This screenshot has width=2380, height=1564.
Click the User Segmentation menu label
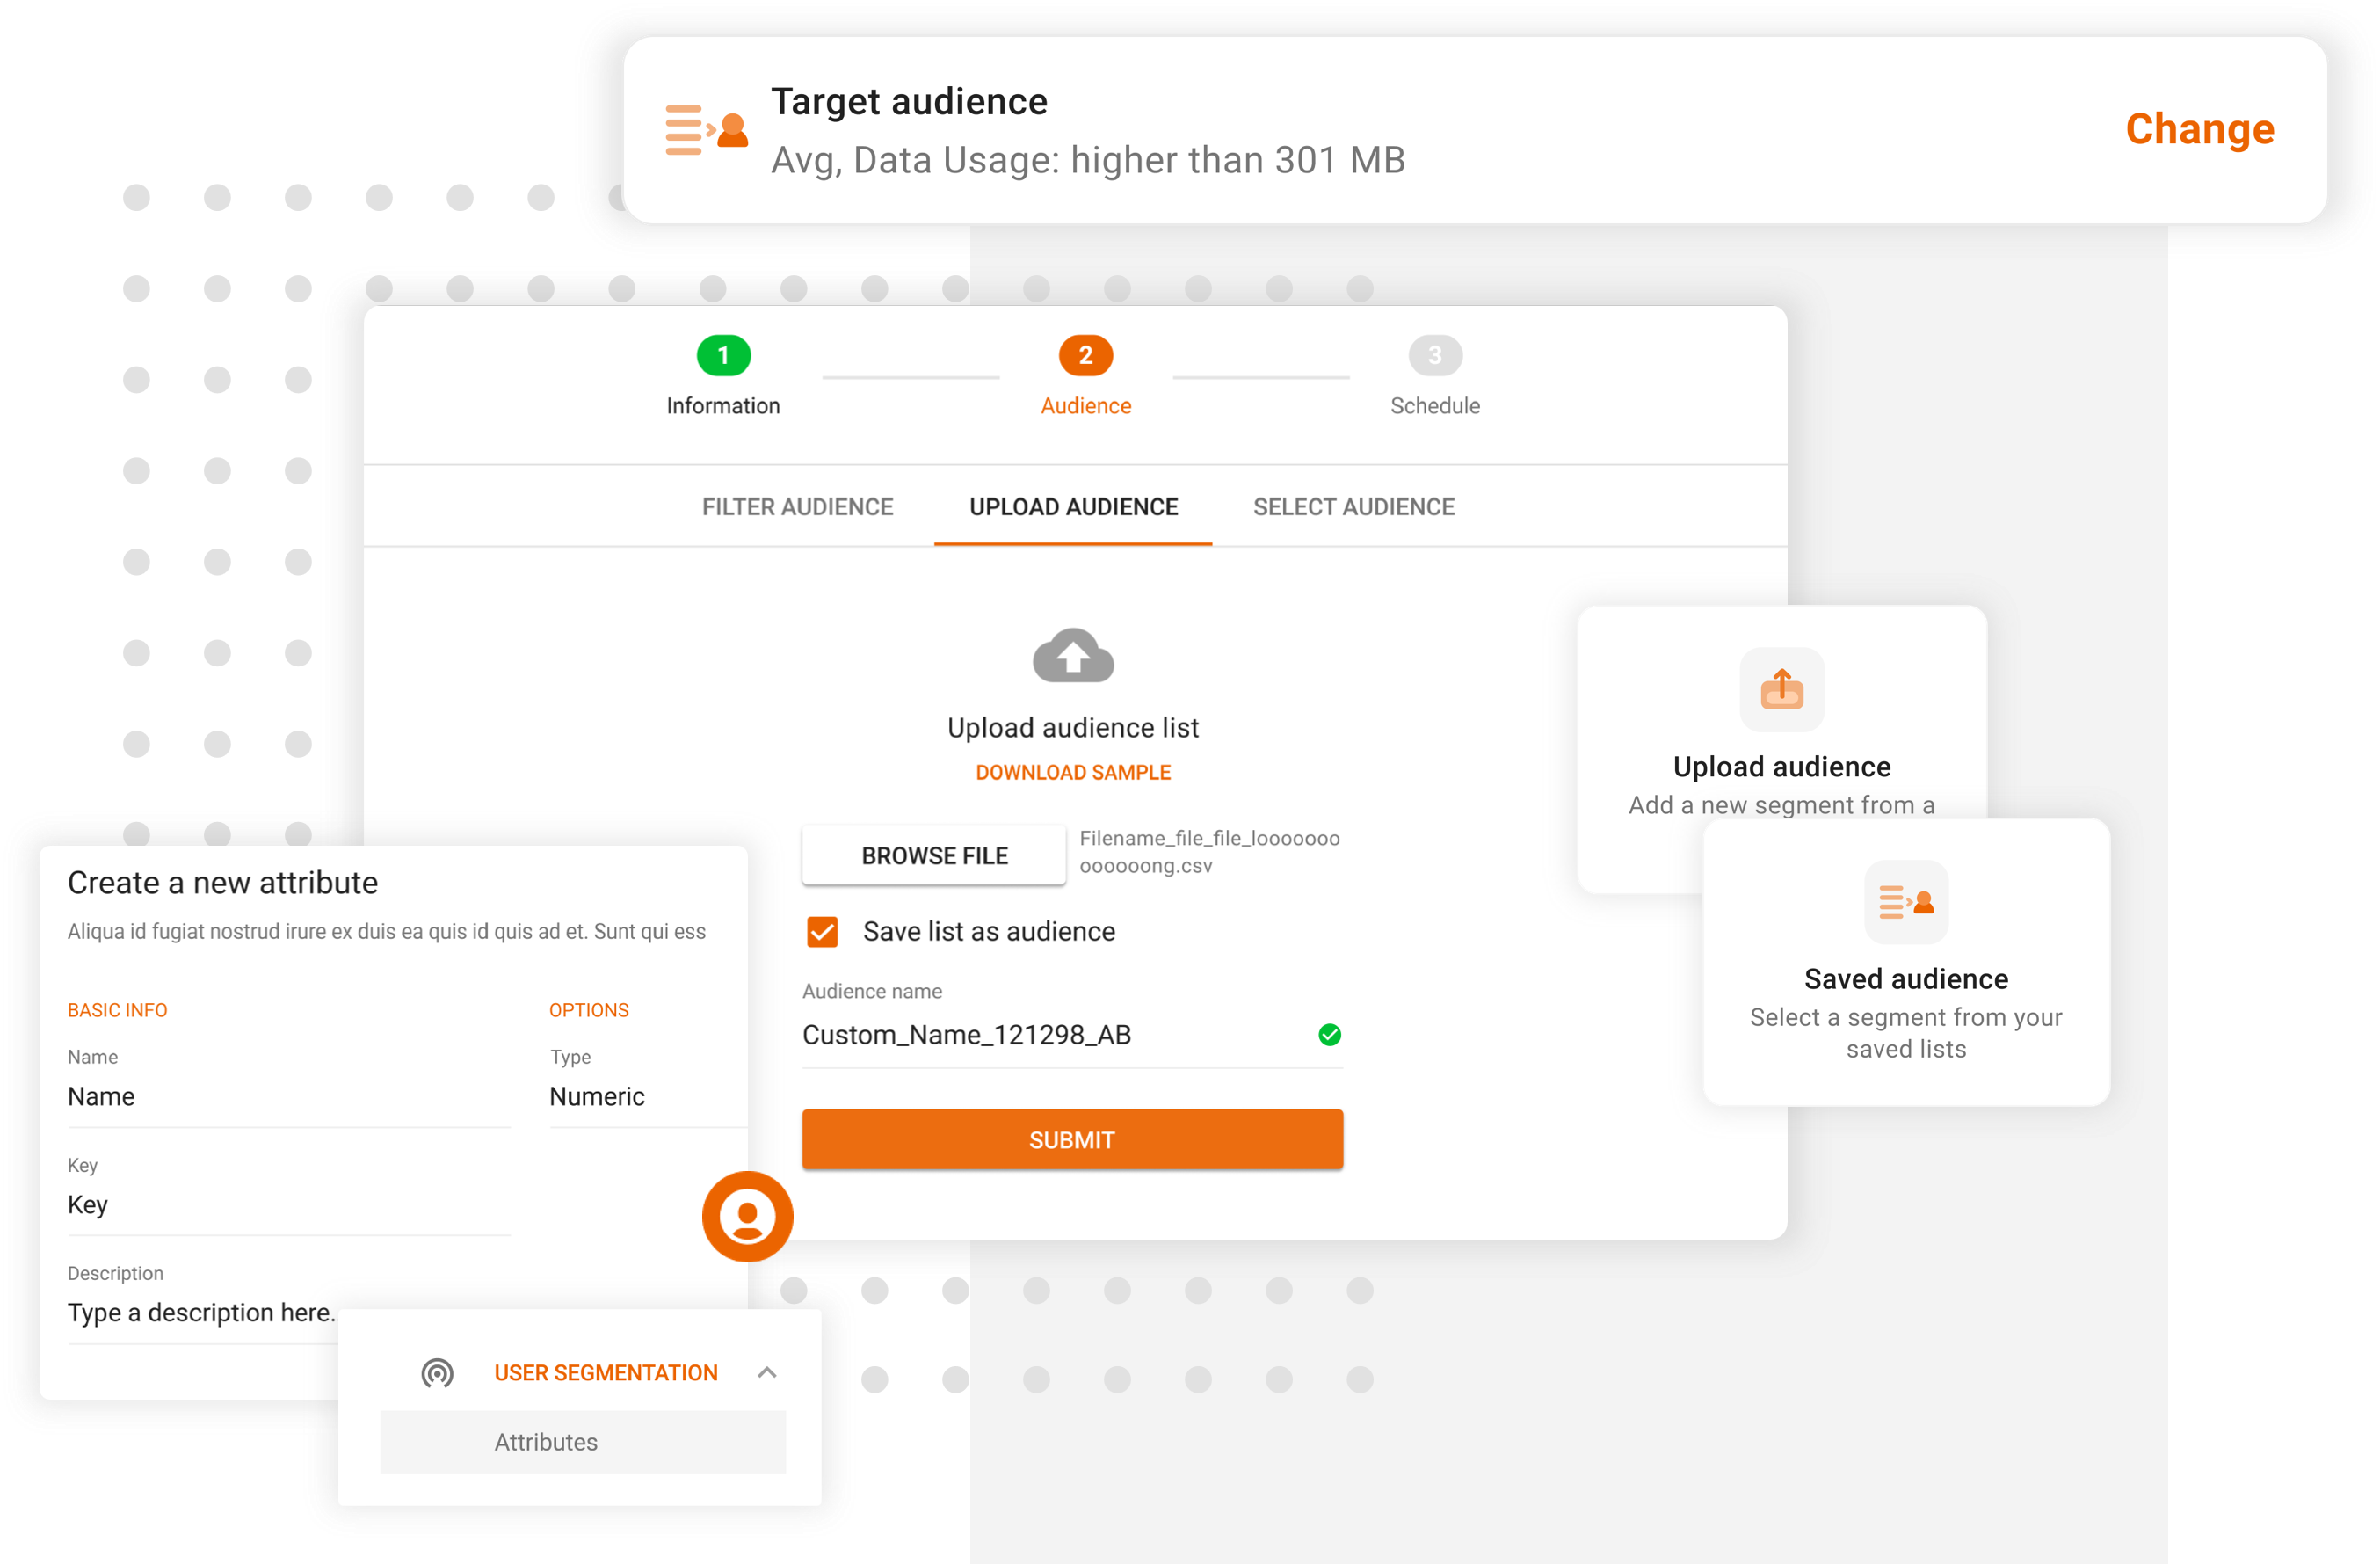click(605, 1373)
